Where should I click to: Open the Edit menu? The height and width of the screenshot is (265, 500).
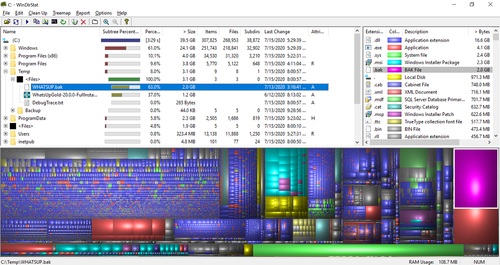point(19,13)
